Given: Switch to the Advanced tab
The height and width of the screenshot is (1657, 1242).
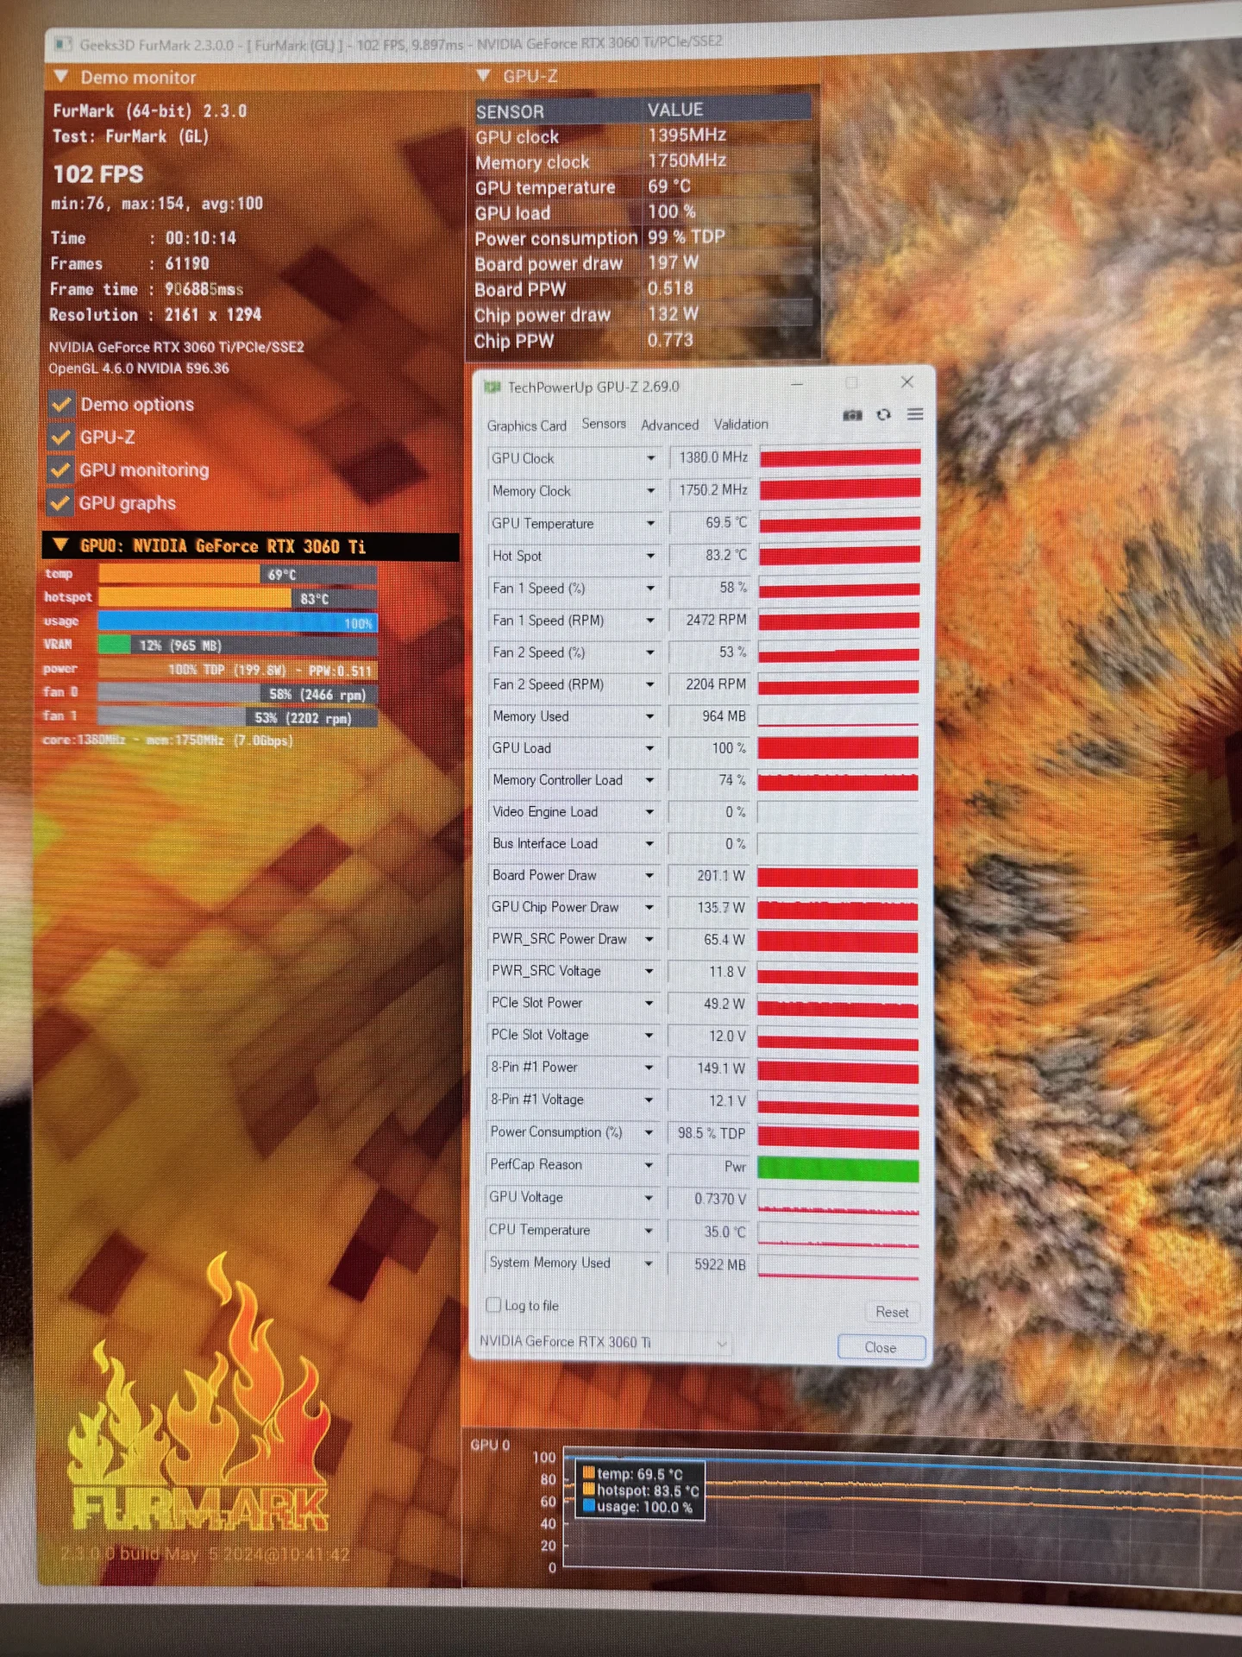Looking at the screenshot, I should tap(670, 425).
